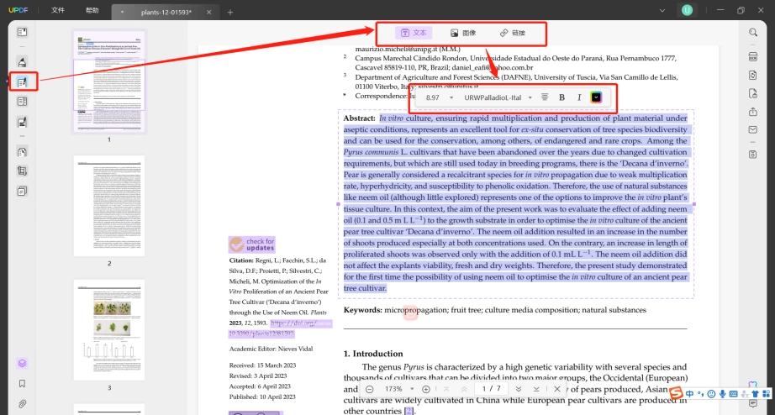Open the reader mode icon at sidebar top
The image size is (775, 415).
pyautogui.click(x=22, y=32)
